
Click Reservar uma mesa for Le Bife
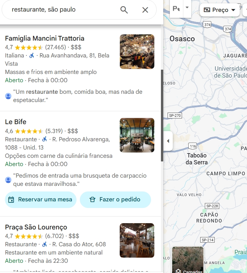pos(40,199)
